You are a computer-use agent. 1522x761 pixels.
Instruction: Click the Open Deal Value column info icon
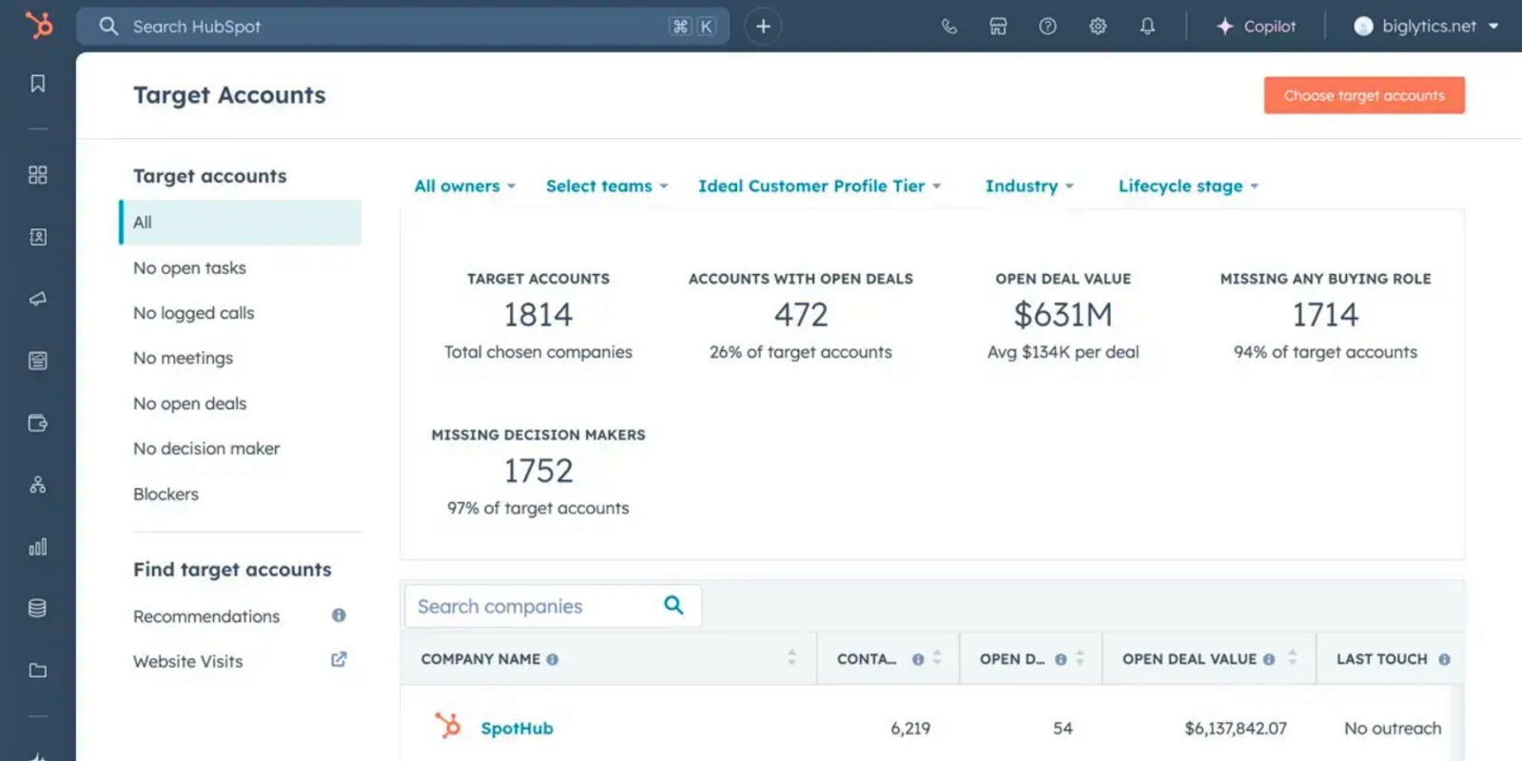click(x=1269, y=659)
